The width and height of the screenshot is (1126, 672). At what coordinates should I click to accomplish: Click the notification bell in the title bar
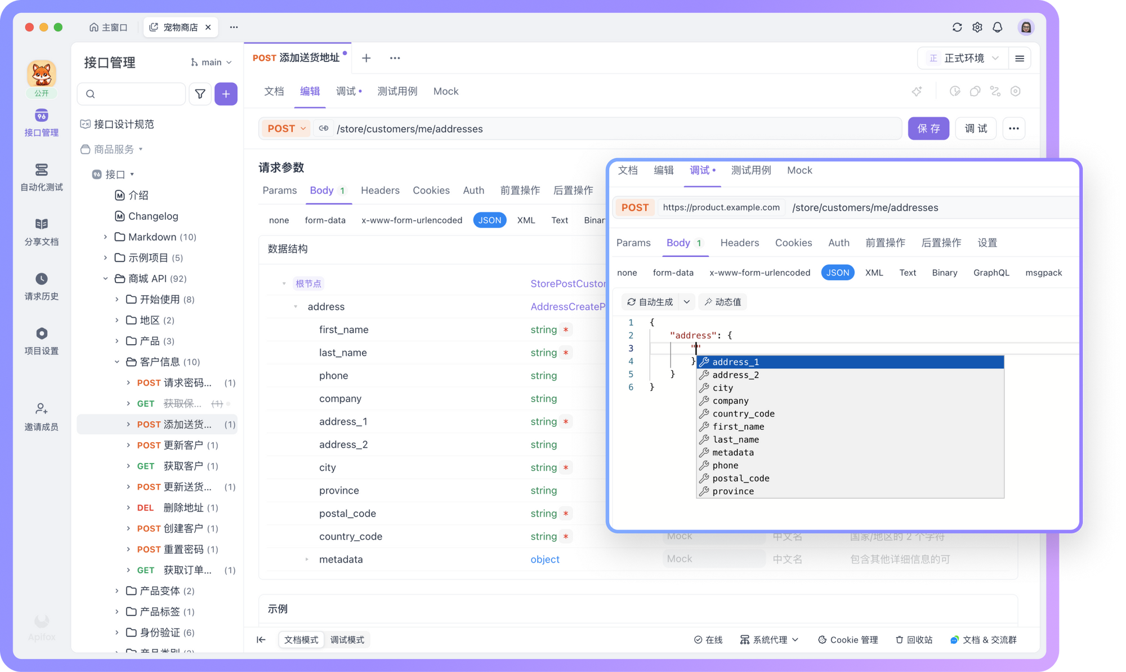(x=998, y=26)
